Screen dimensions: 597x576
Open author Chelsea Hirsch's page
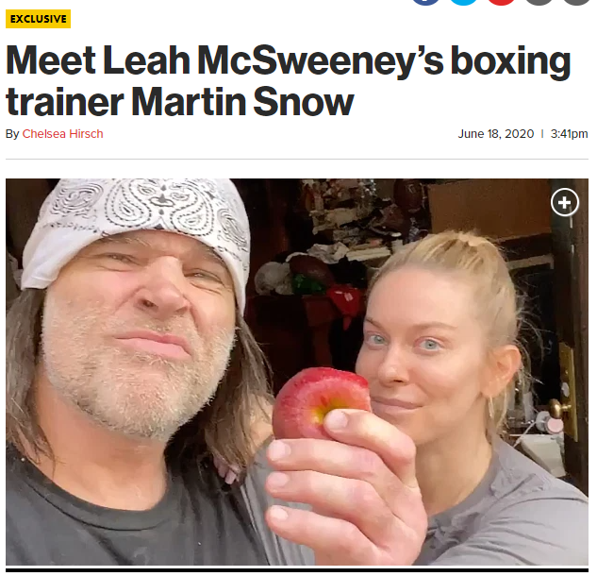(63, 134)
